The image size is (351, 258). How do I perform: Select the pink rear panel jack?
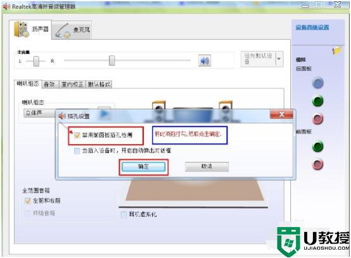(317, 119)
